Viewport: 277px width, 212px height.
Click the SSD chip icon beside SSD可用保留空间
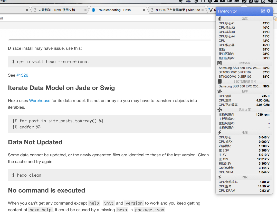219,81
